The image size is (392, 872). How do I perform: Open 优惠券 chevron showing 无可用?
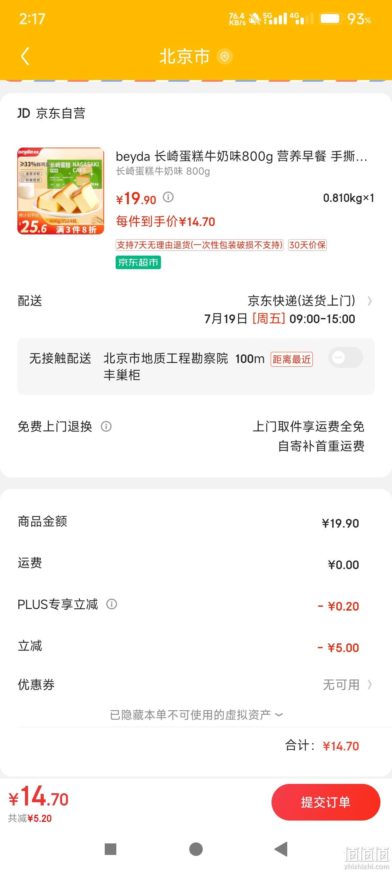(x=370, y=685)
